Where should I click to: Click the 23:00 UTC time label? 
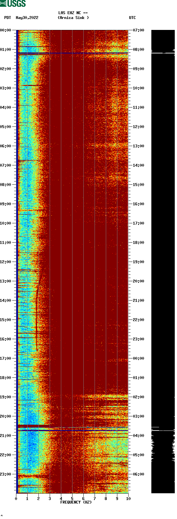(139, 339)
